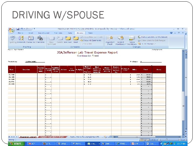Open the Protect Workbook dropdown

point(121,40)
